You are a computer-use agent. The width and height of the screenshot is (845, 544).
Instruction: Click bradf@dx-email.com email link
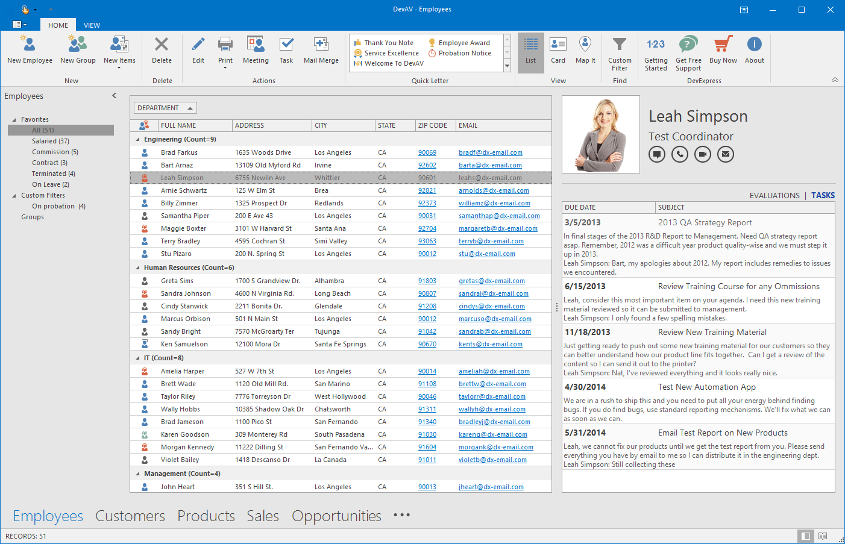pyautogui.click(x=490, y=152)
